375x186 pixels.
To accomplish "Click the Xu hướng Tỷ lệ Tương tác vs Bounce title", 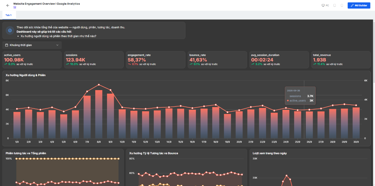I will pyautogui.click(x=154, y=153).
